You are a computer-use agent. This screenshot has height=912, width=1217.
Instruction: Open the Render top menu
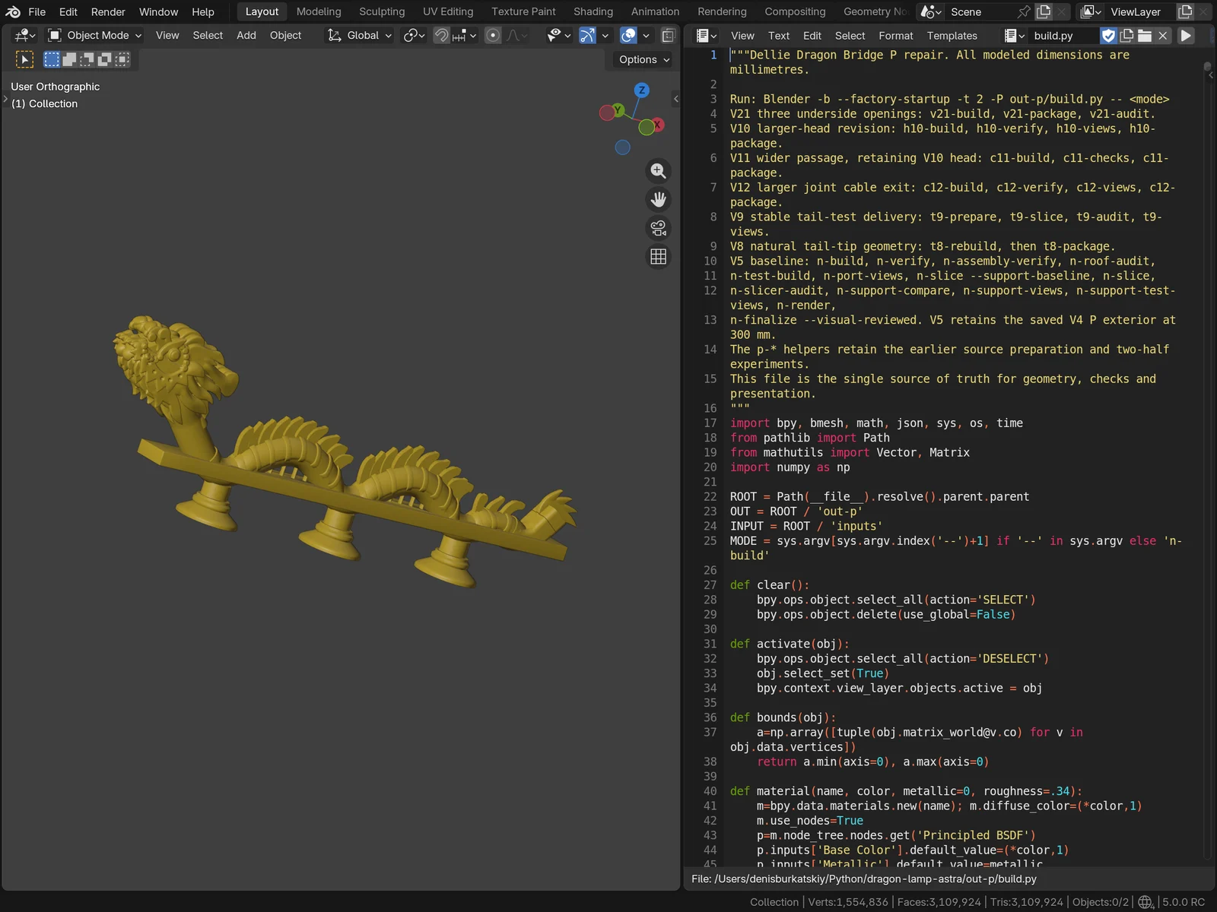tap(108, 11)
